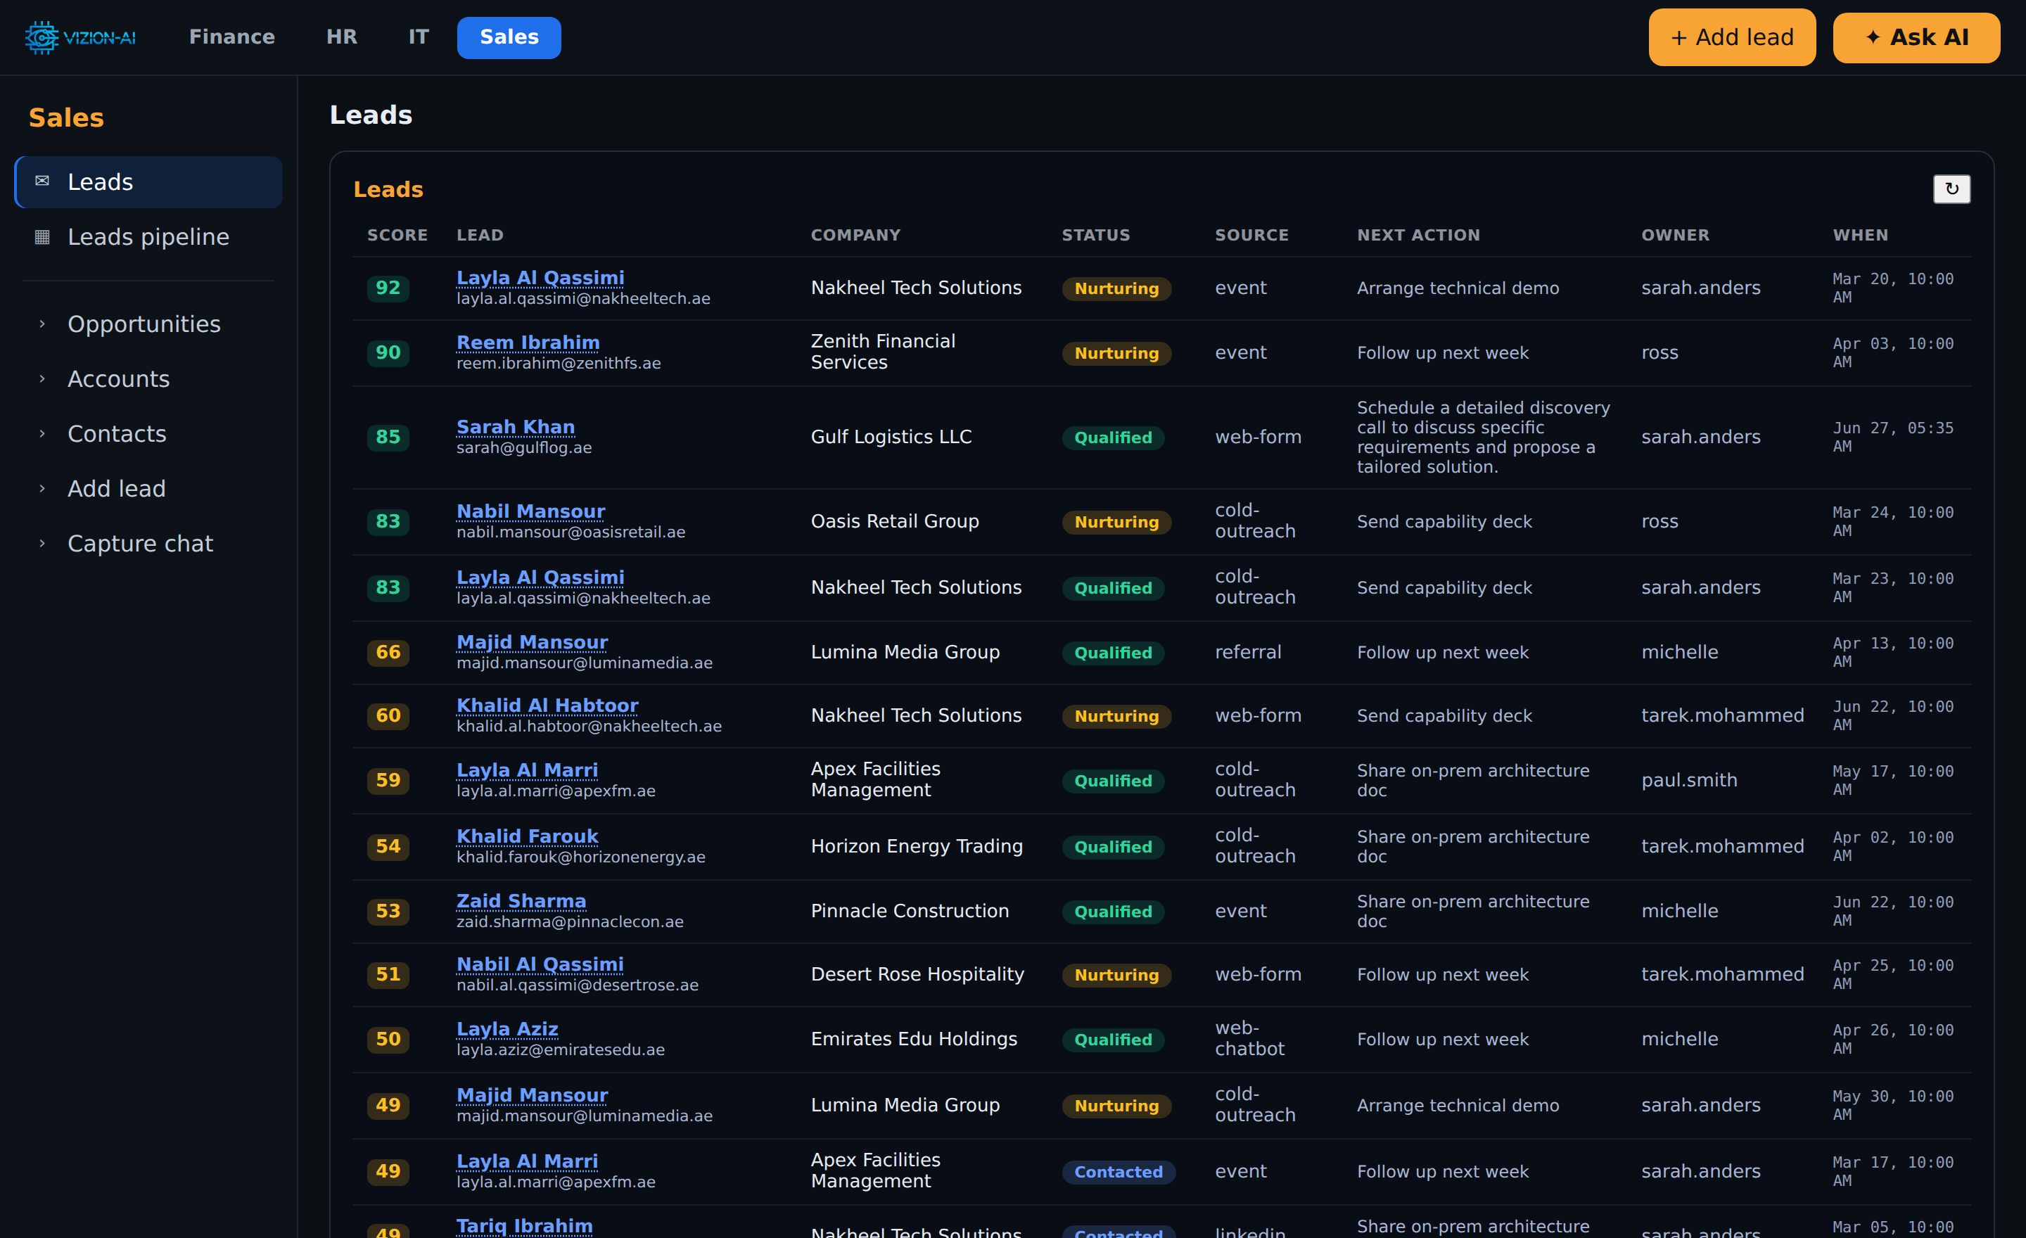Expand the Accounts chevron
This screenshot has height=1238, width=2026.
click(x=42, y=379)
